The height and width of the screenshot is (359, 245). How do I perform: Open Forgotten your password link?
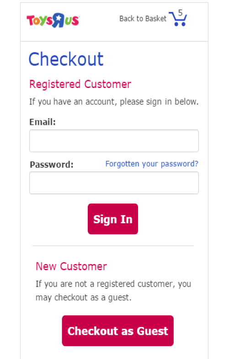[x=152, y=164]
